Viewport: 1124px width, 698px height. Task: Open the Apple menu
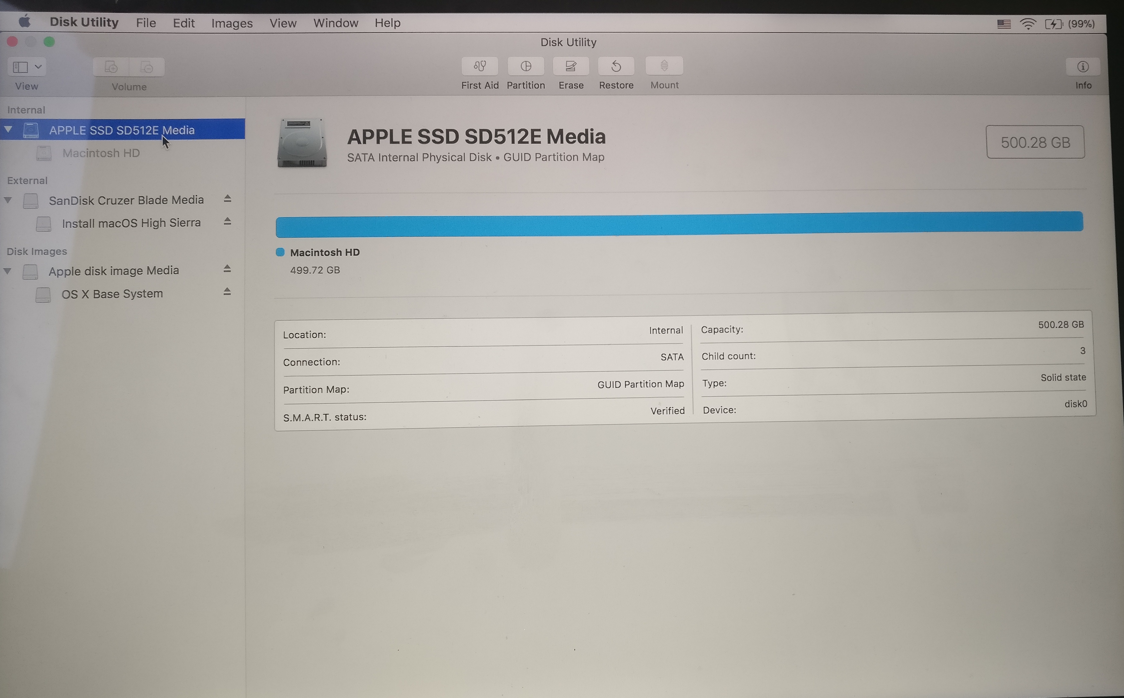[x=24, y=22]
